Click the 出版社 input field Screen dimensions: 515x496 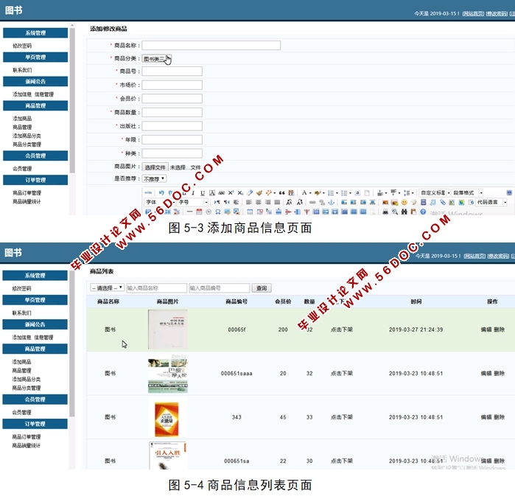coord(172,126)
